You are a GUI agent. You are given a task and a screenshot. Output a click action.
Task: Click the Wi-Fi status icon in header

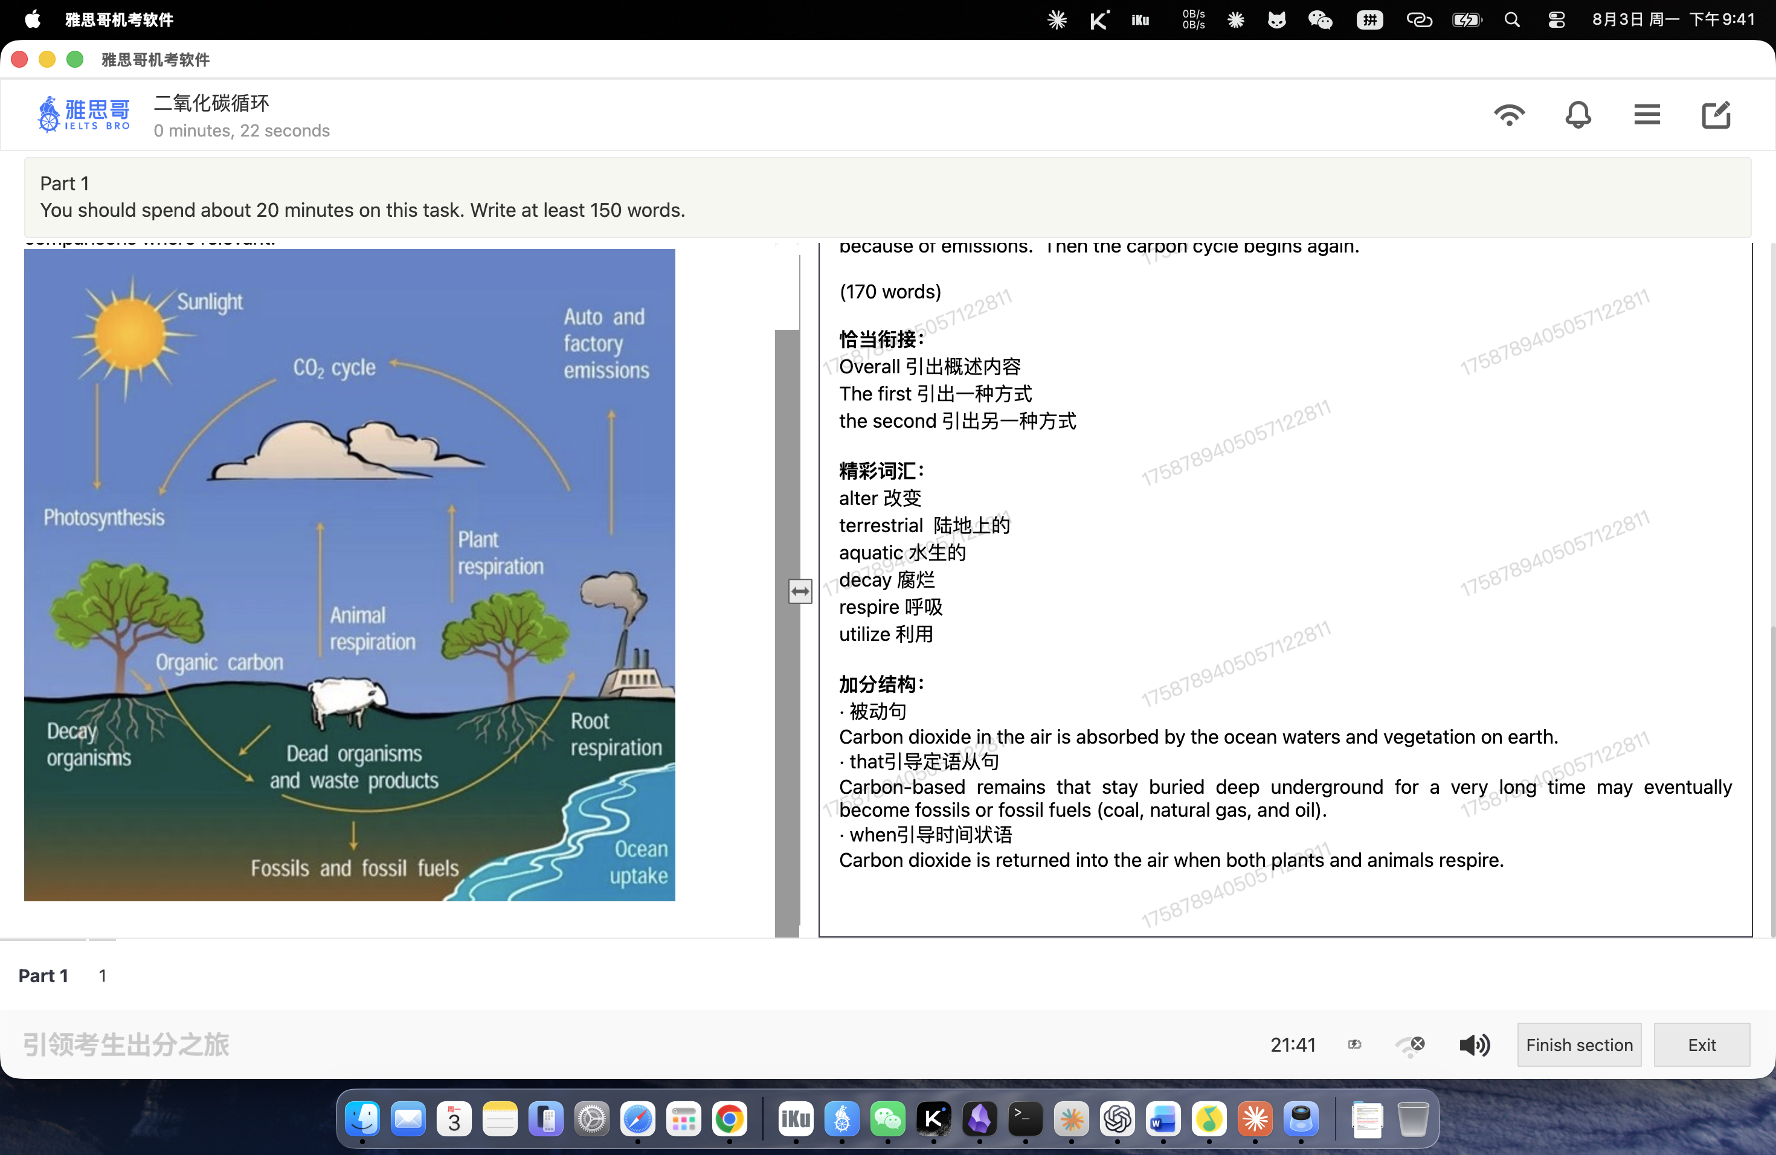(x=1509, y=115)
